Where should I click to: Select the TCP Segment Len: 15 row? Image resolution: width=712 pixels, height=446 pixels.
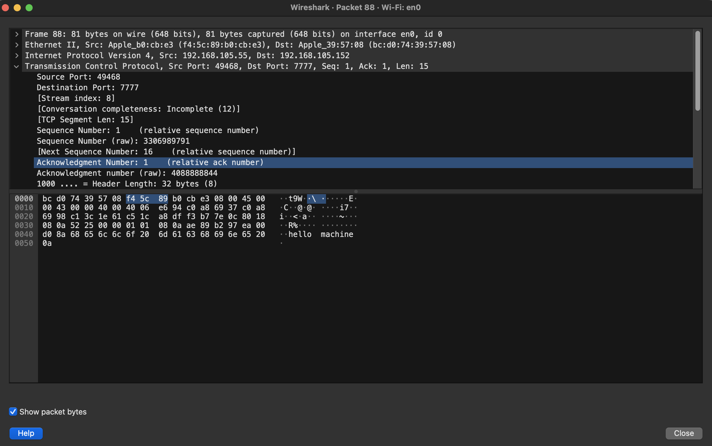click(363, 120)
